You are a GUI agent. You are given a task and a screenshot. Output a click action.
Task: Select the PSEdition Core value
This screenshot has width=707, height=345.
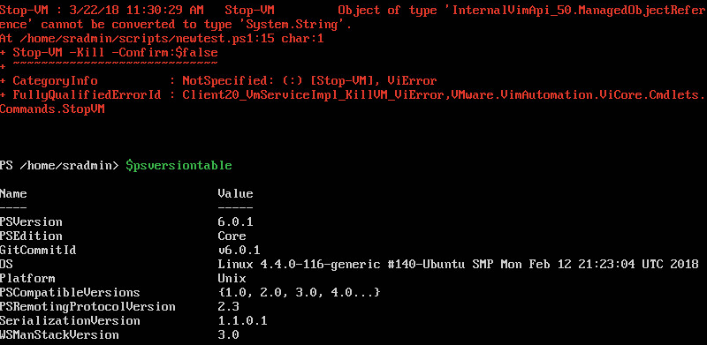click(x=232, y=236)
